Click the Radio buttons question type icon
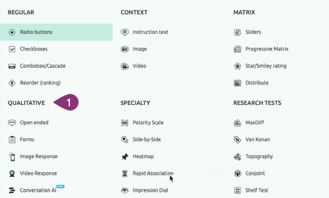 (12, 32)
